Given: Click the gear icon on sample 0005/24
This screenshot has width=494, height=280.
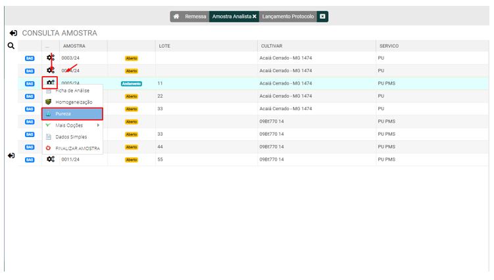Looking at the screenshot, I should pos(51,83).
